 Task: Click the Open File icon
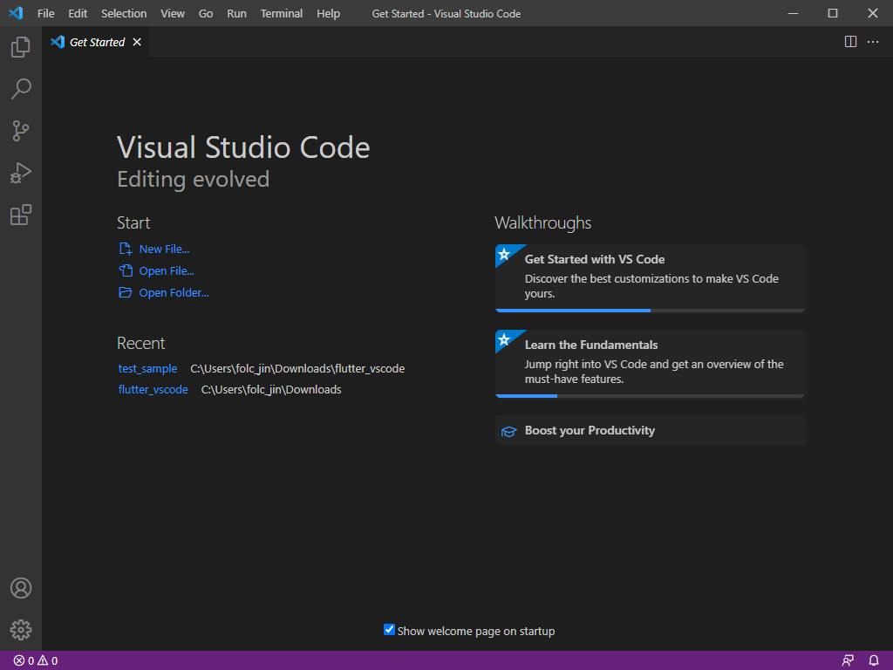(x=126, y=270)
